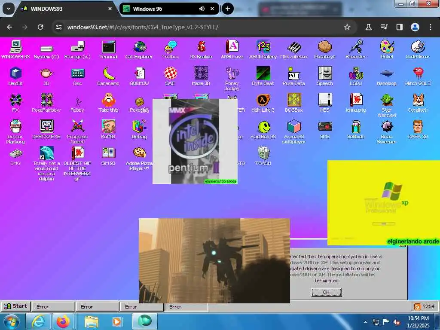
Task: Switch to the WINDOWS93 browser tab
Action: click(67, 9)
